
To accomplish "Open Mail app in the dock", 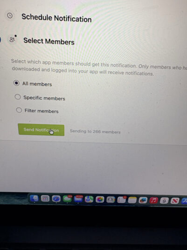I will click(78, 199).
